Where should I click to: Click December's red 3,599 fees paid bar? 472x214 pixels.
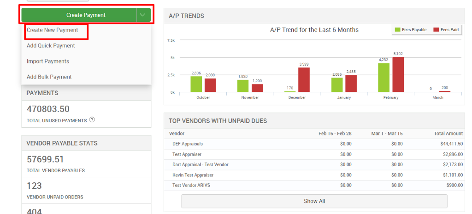point(304,80)
